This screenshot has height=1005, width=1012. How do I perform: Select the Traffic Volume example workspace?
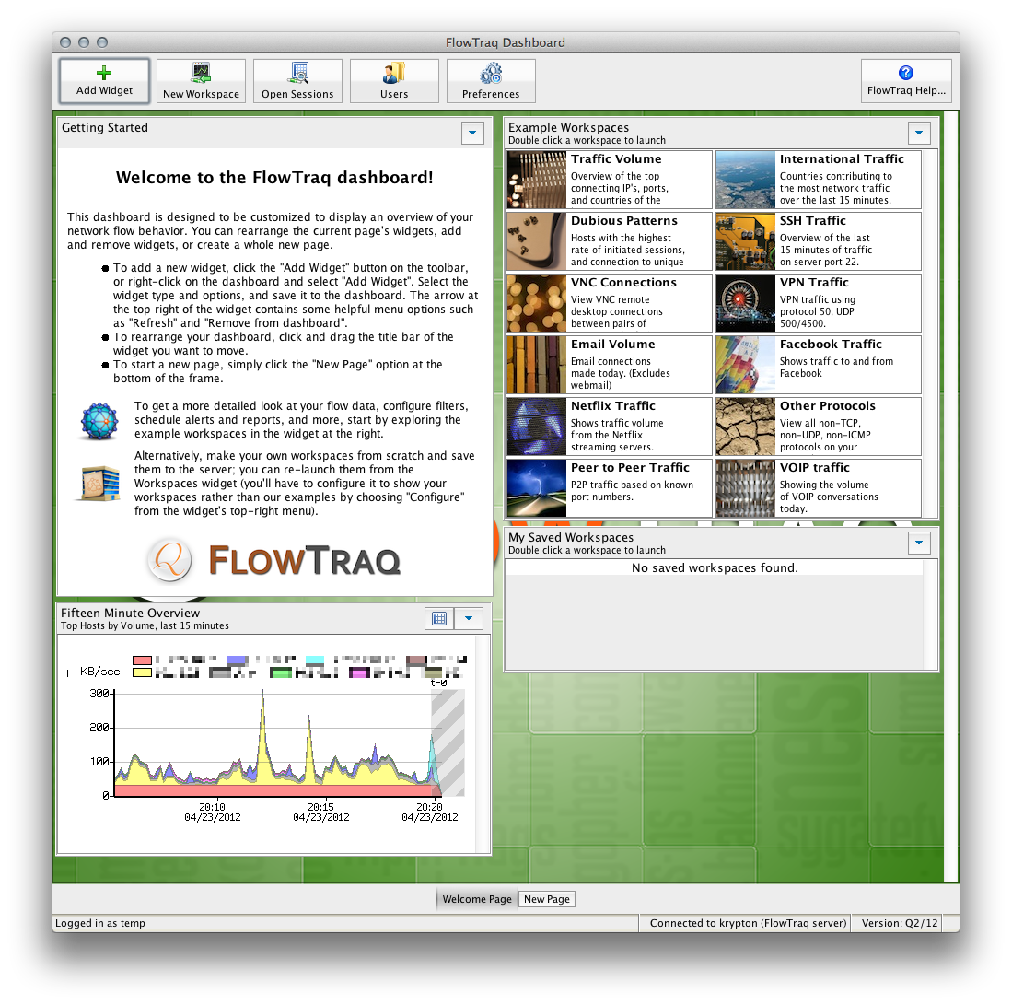tap(610, 180)
